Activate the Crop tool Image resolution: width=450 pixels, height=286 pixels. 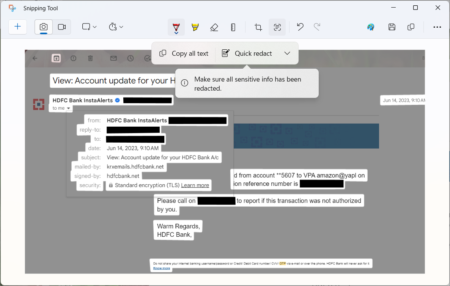tap(258, 27)
